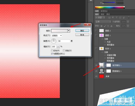
Task: Click 渐变填充 1 gradient fill thumbnail
Action: point(102,65)
